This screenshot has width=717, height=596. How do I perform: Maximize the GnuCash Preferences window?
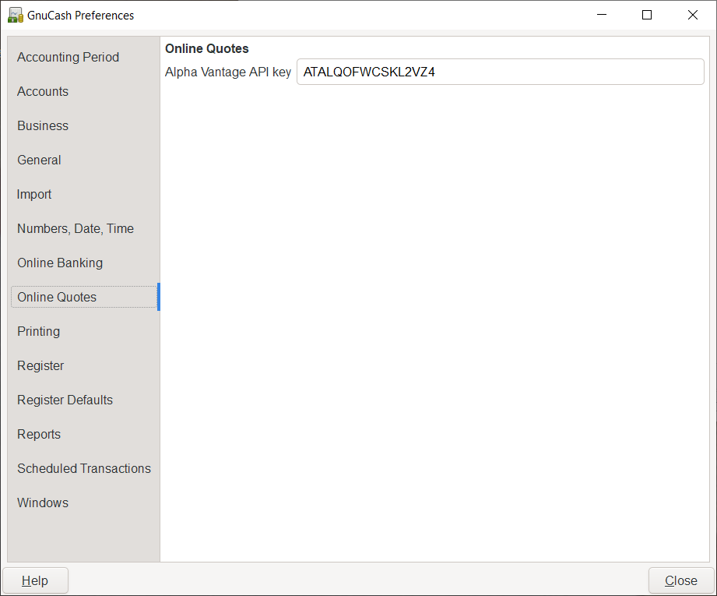[646, 15]
